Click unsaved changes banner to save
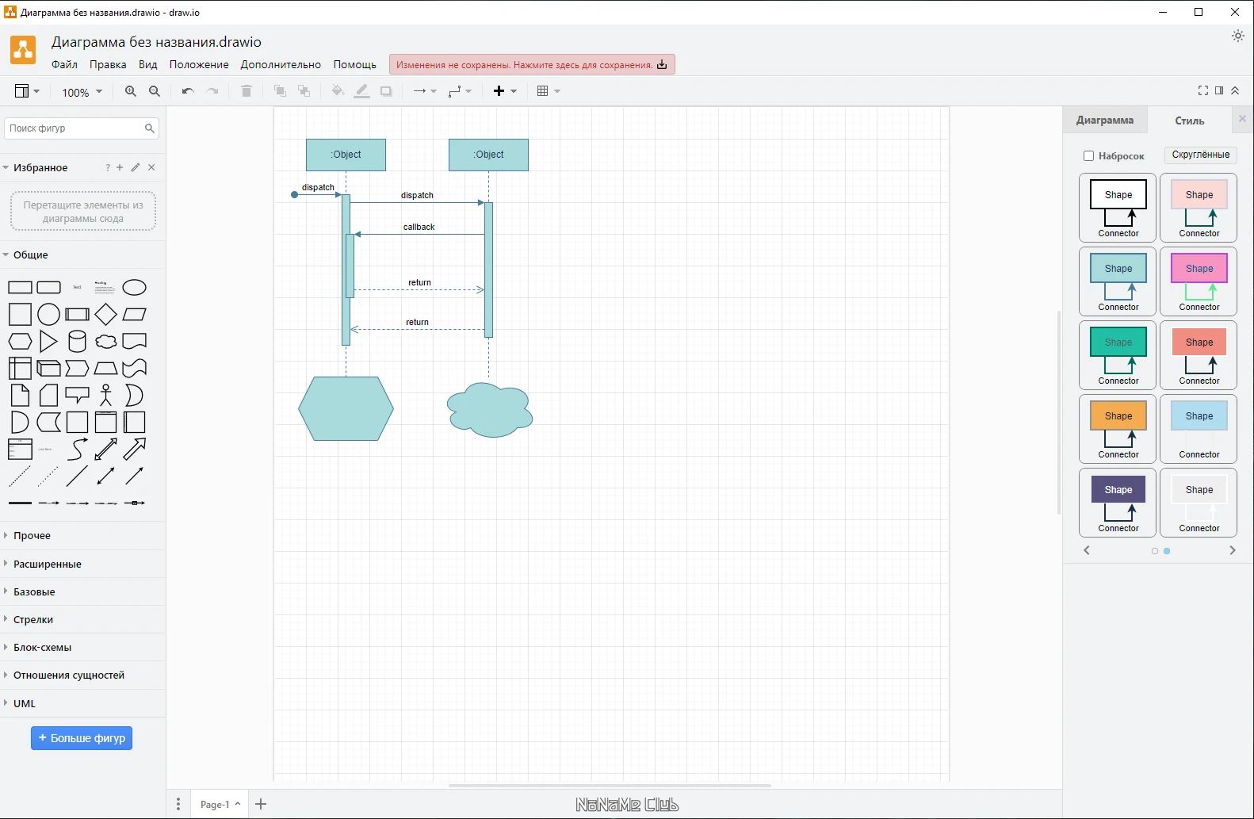Image resolution: width=1254 pixels, height=819 pixels. 532,65
